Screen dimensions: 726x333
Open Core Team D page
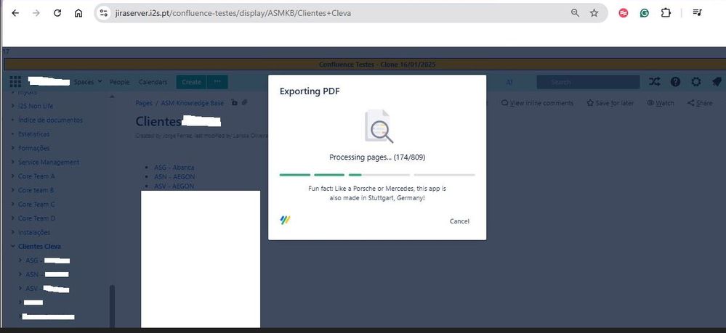click(36, 218)
